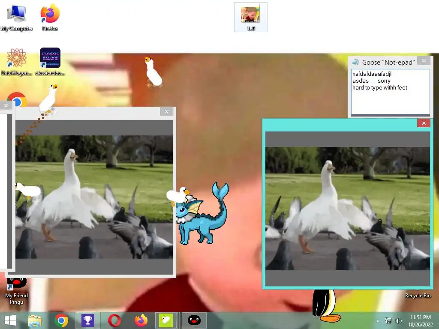Image resolution: width=439 pixels, height=329 pixels.
Task: Click the goose standing on the left window's title bar
Action: [48, 99]
